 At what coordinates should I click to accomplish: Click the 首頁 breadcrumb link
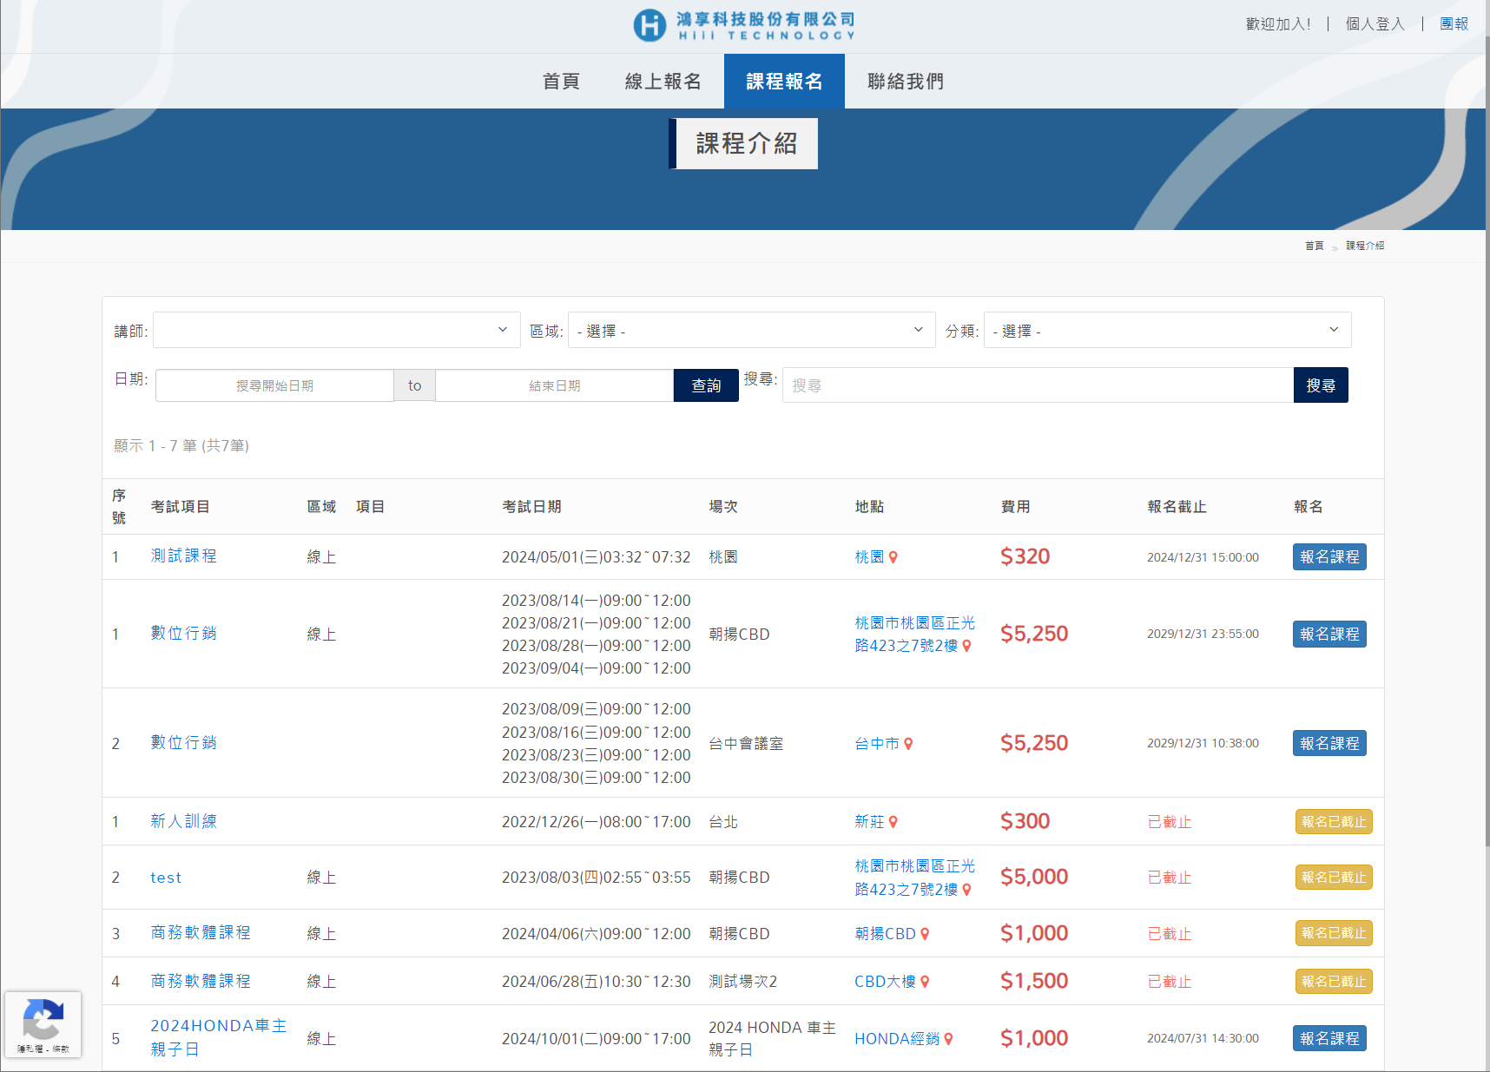click(1314, 246)
